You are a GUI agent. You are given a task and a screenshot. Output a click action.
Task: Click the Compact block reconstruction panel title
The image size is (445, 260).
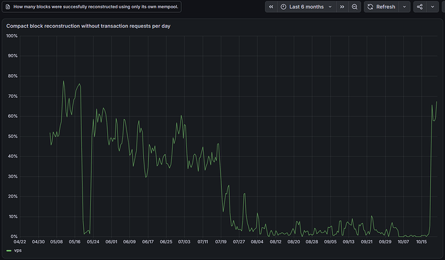coord(88,26)
